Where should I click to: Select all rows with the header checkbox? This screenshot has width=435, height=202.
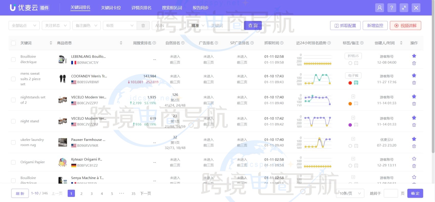(13, 43)
